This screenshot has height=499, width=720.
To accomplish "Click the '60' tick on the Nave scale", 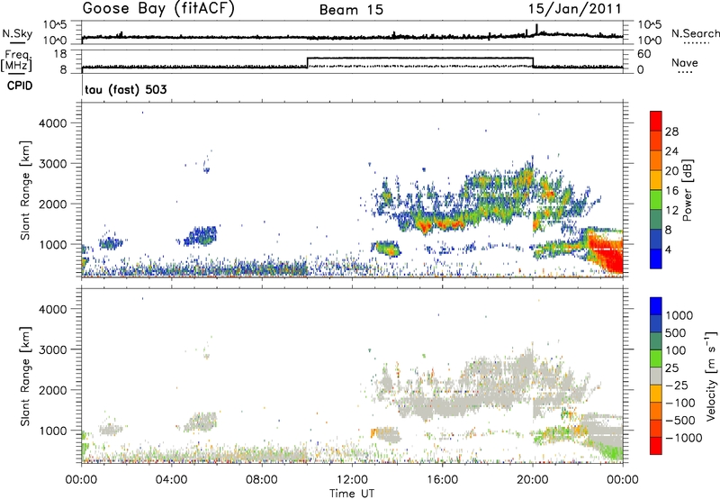I will click(x=644, y=54).
